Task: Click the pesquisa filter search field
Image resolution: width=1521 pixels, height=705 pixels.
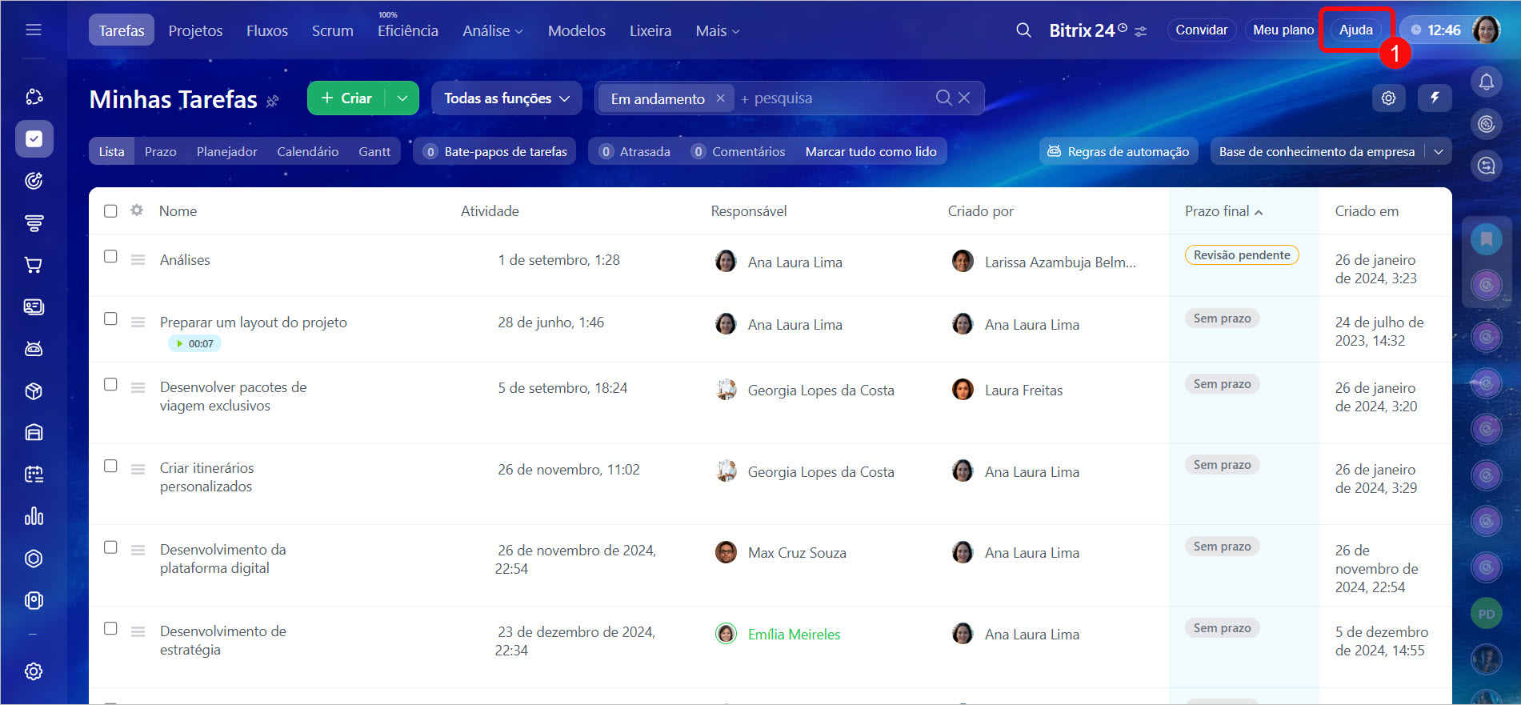Action: click(832, 98)
